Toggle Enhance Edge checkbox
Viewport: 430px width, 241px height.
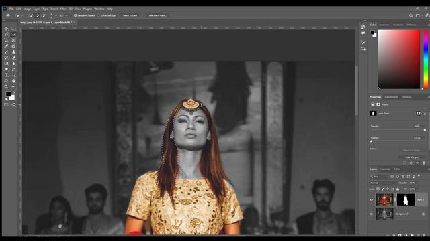(99, 15)
